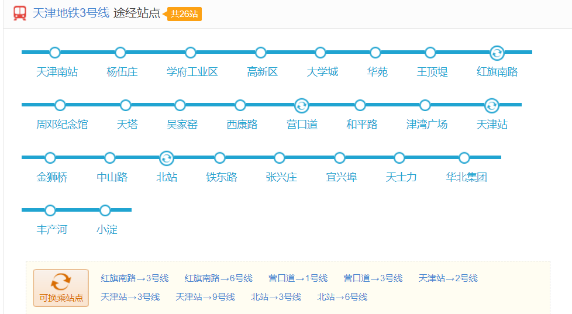Open the 铁东路 station link

(x=222, y=177)
